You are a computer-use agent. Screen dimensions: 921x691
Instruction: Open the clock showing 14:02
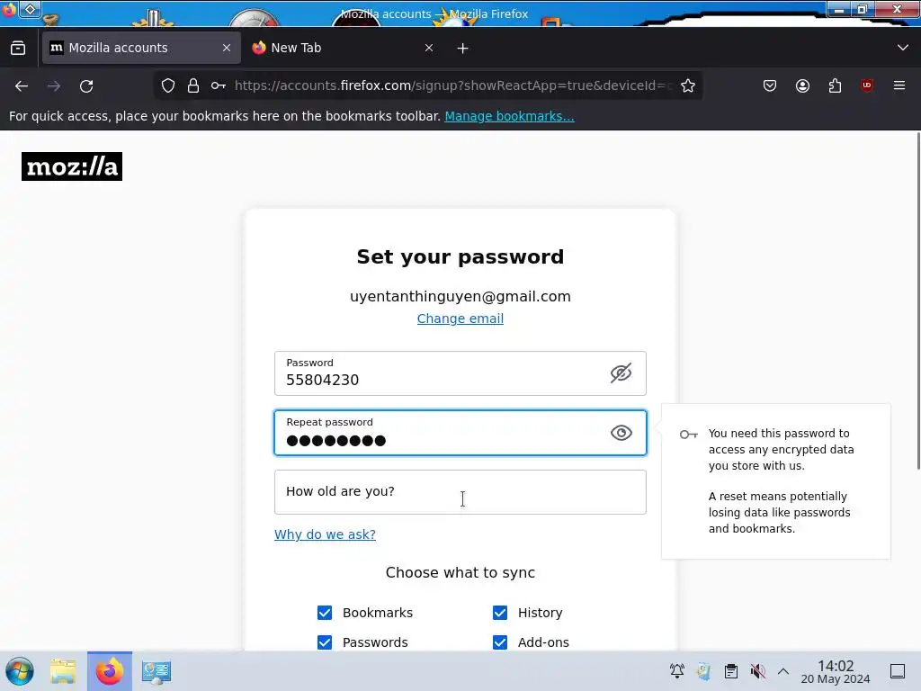click(x=836, y=671)
